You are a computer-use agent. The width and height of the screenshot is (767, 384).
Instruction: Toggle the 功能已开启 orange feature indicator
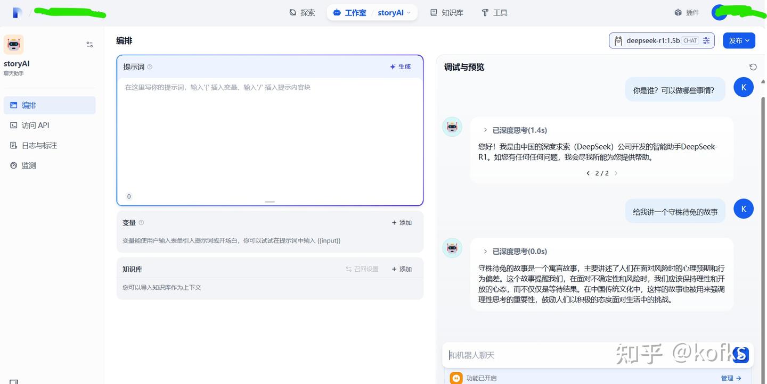[x=456, y=378]
